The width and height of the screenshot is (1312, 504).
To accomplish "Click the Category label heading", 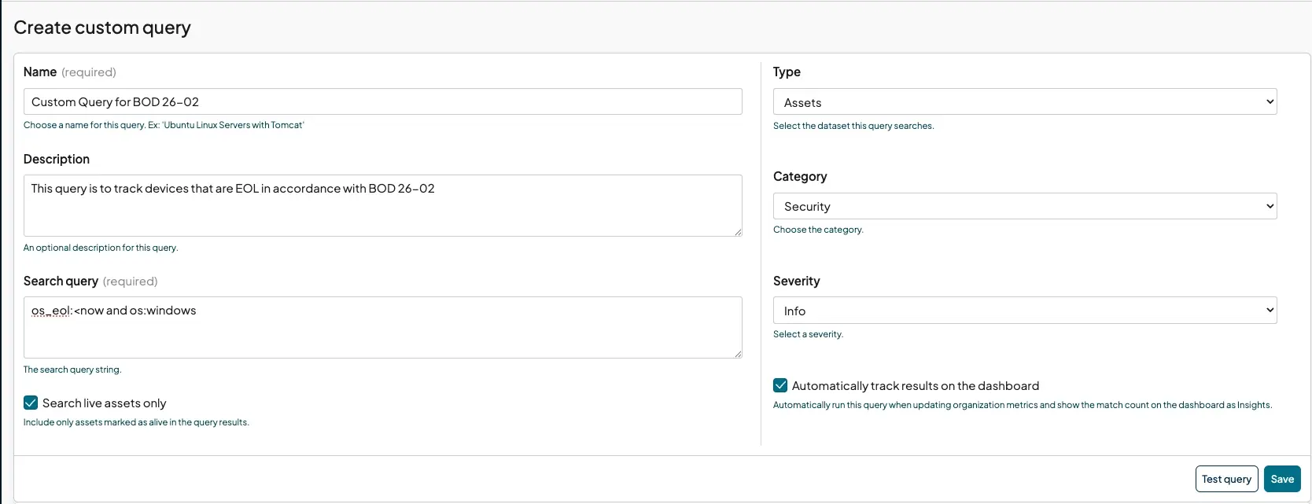I will click(x=800, y=177).
